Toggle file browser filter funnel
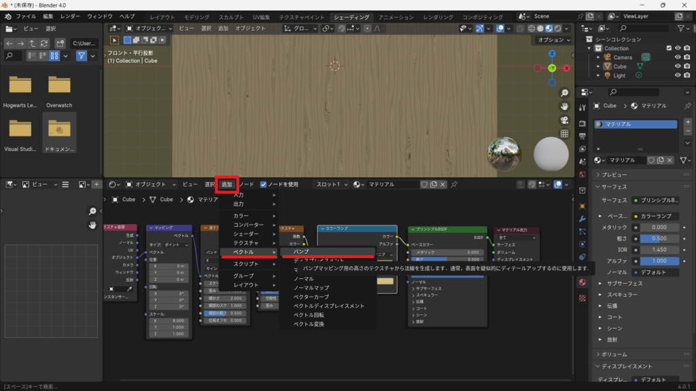The width and height of the screenshot is (696, 391). coord(82,56)
